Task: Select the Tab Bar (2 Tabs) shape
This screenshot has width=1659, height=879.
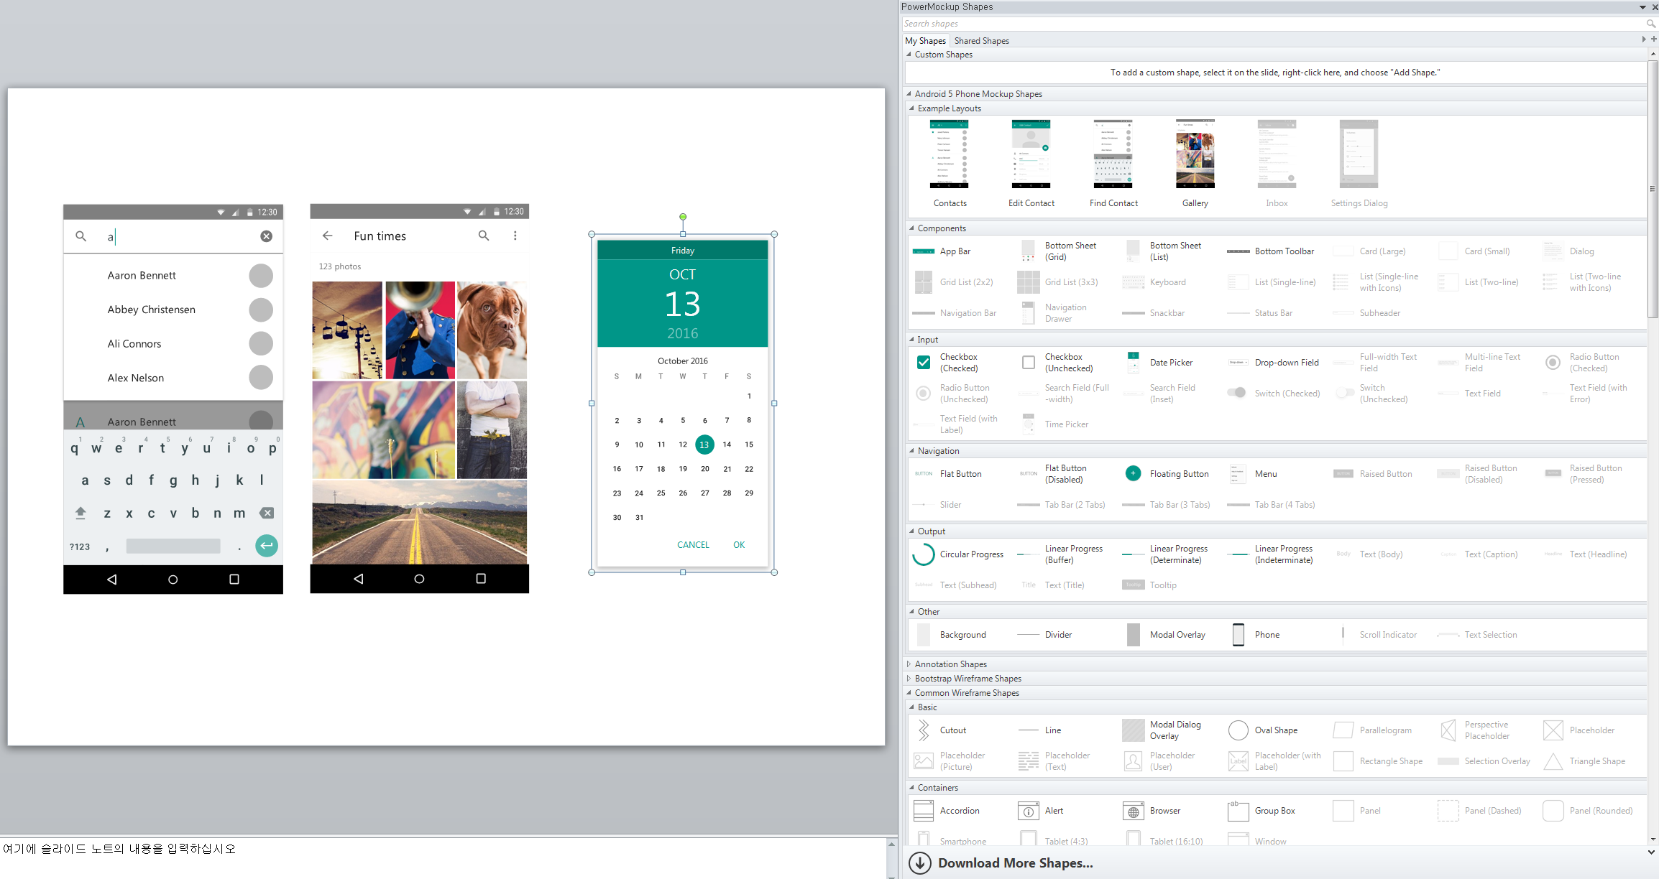Action: tap(1062, 505)
